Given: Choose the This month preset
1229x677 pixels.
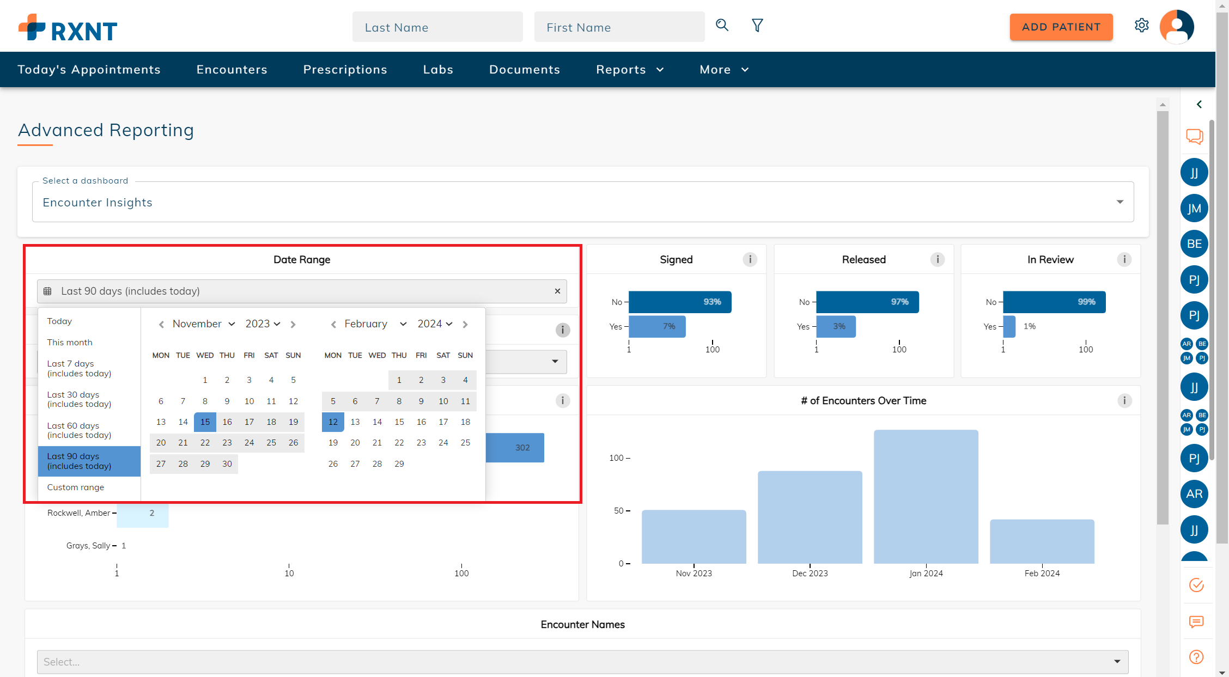Looking at the screenshot, I should click(89, 342).
